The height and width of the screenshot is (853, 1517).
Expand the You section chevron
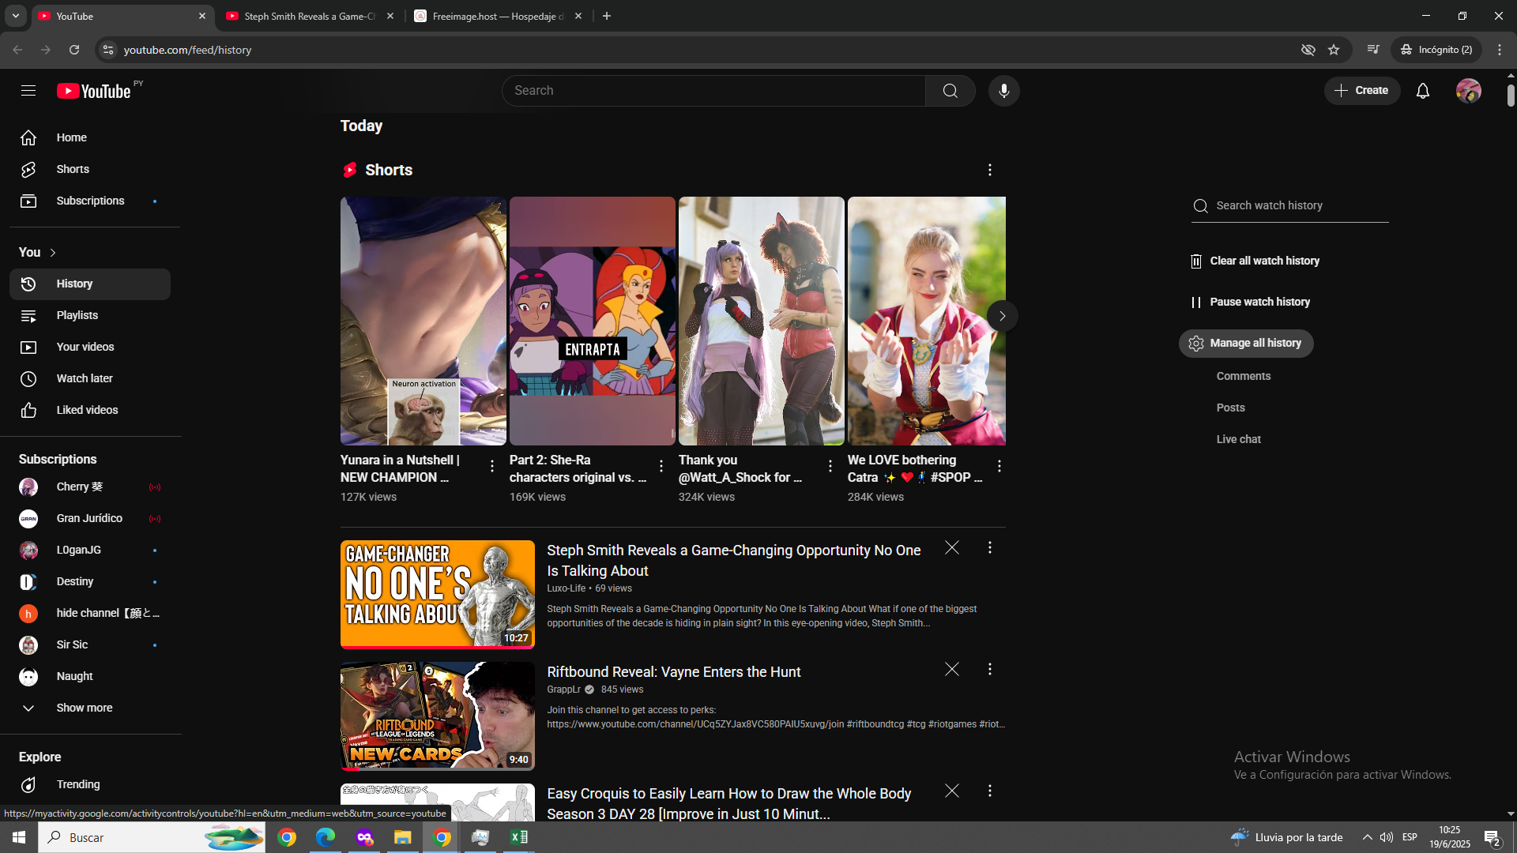point(53,253)
